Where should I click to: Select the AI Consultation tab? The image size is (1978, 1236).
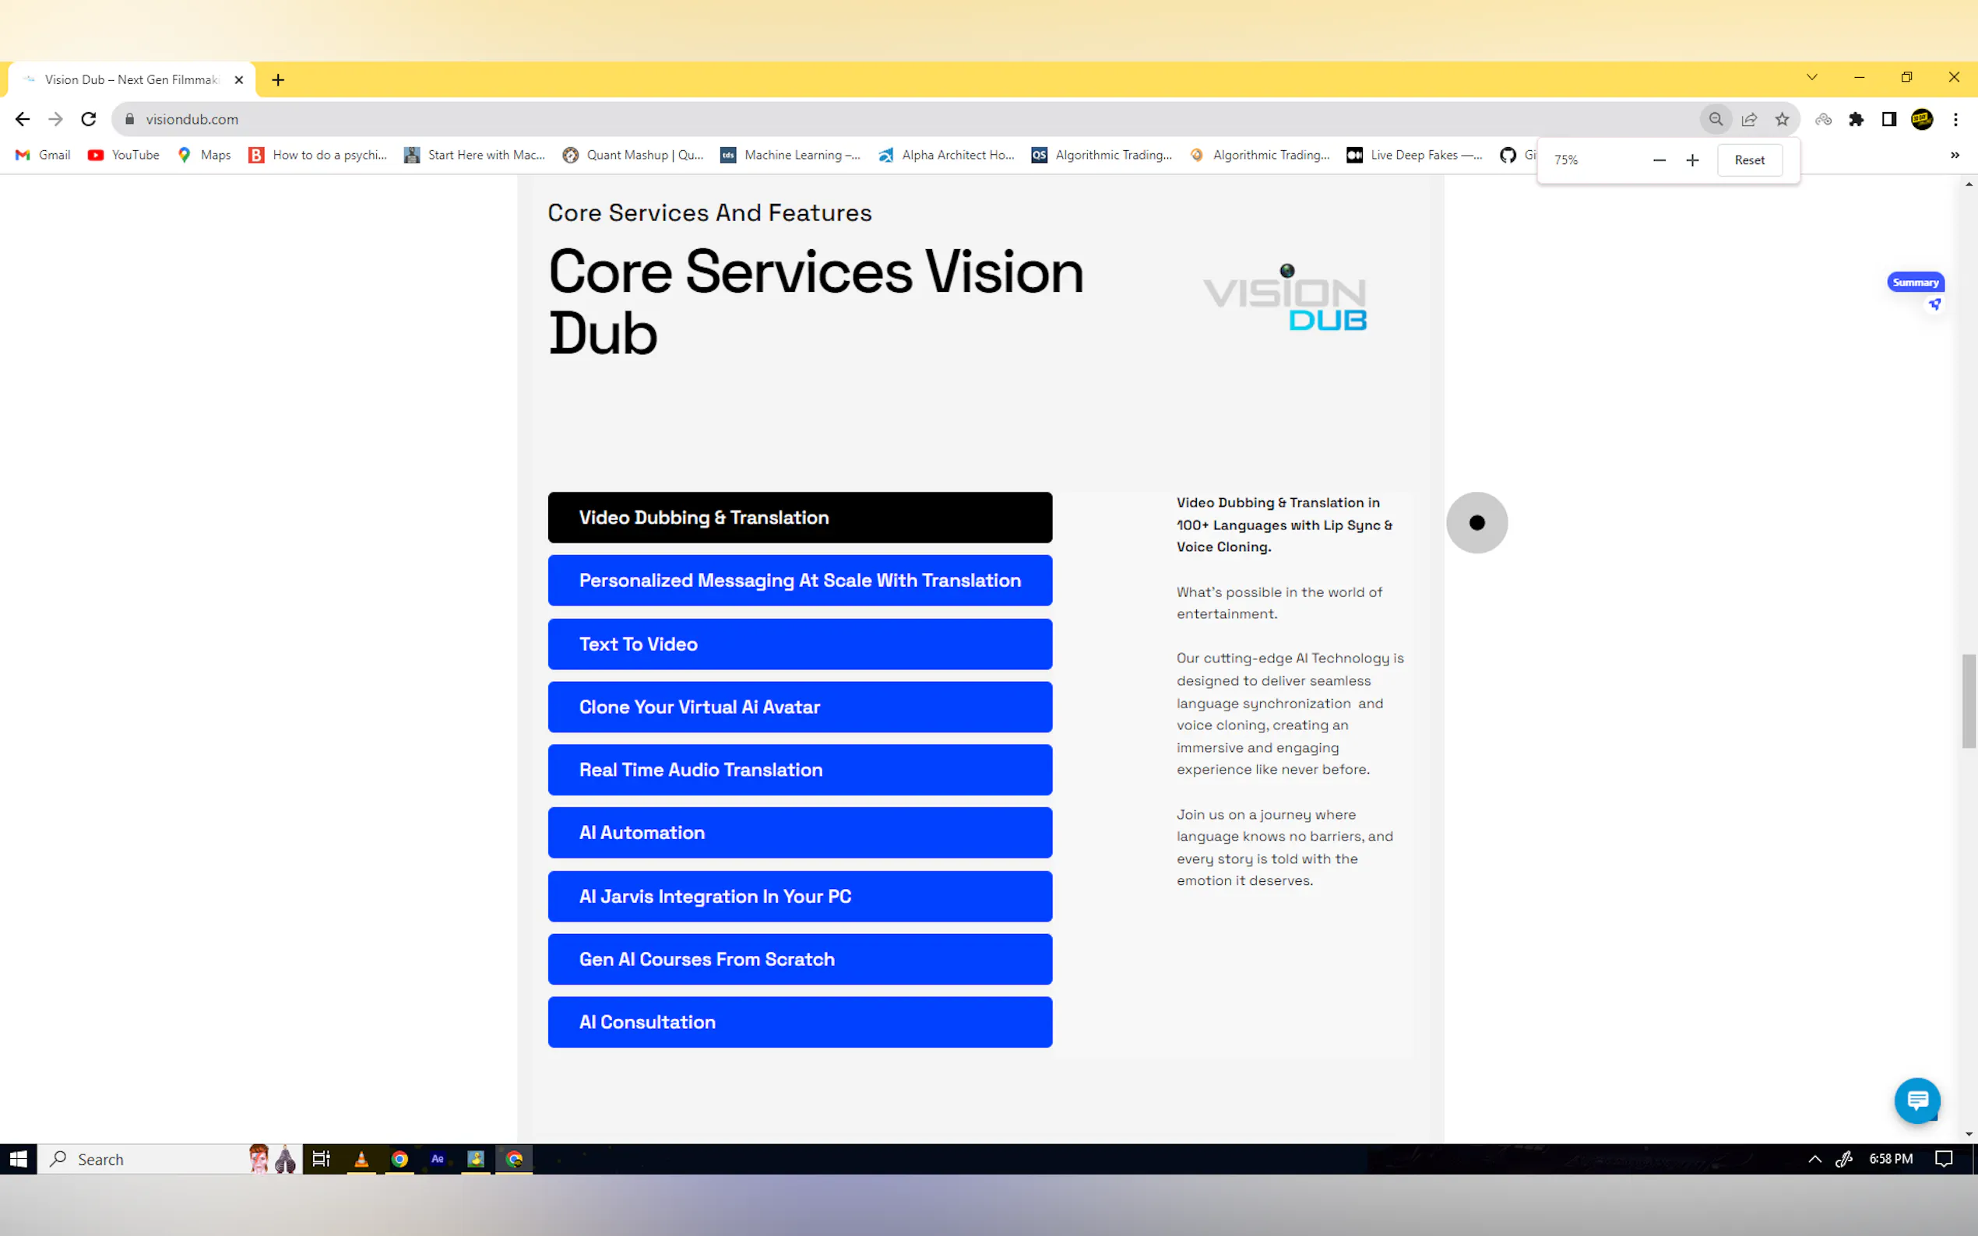[799, 1022]
